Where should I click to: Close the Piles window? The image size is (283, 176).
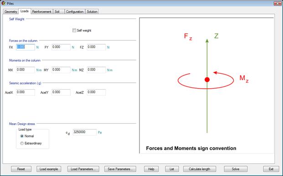click(277, 4)
